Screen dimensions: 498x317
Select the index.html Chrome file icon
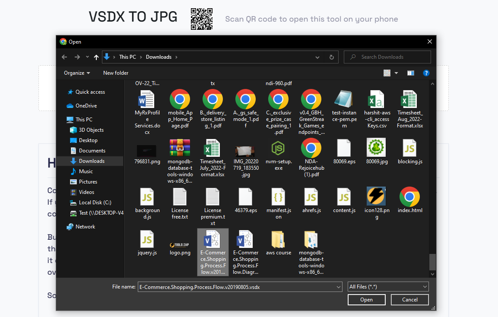coord(409,197)
